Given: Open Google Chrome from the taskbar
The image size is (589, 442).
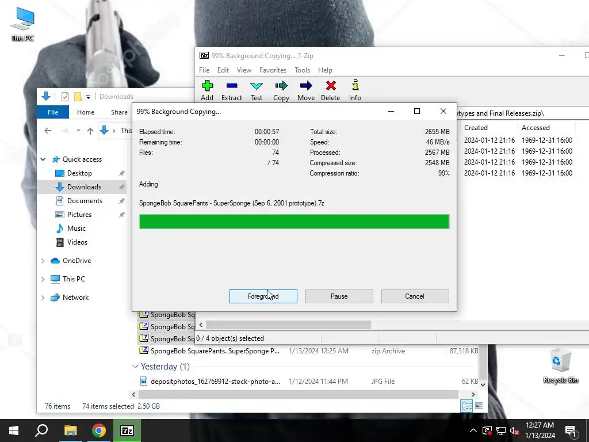Looking at the screenshot, I should coord(99,430).
